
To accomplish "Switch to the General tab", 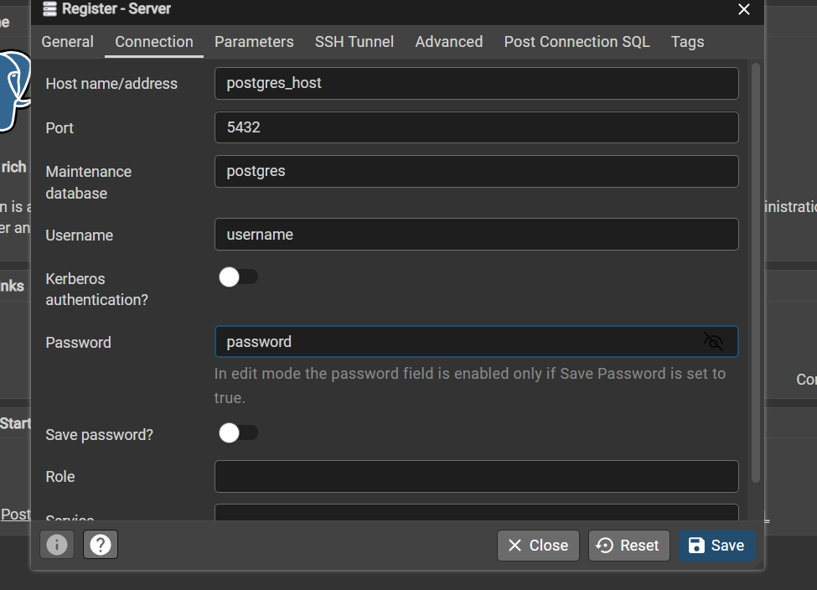I will click(x=67, y=41).
